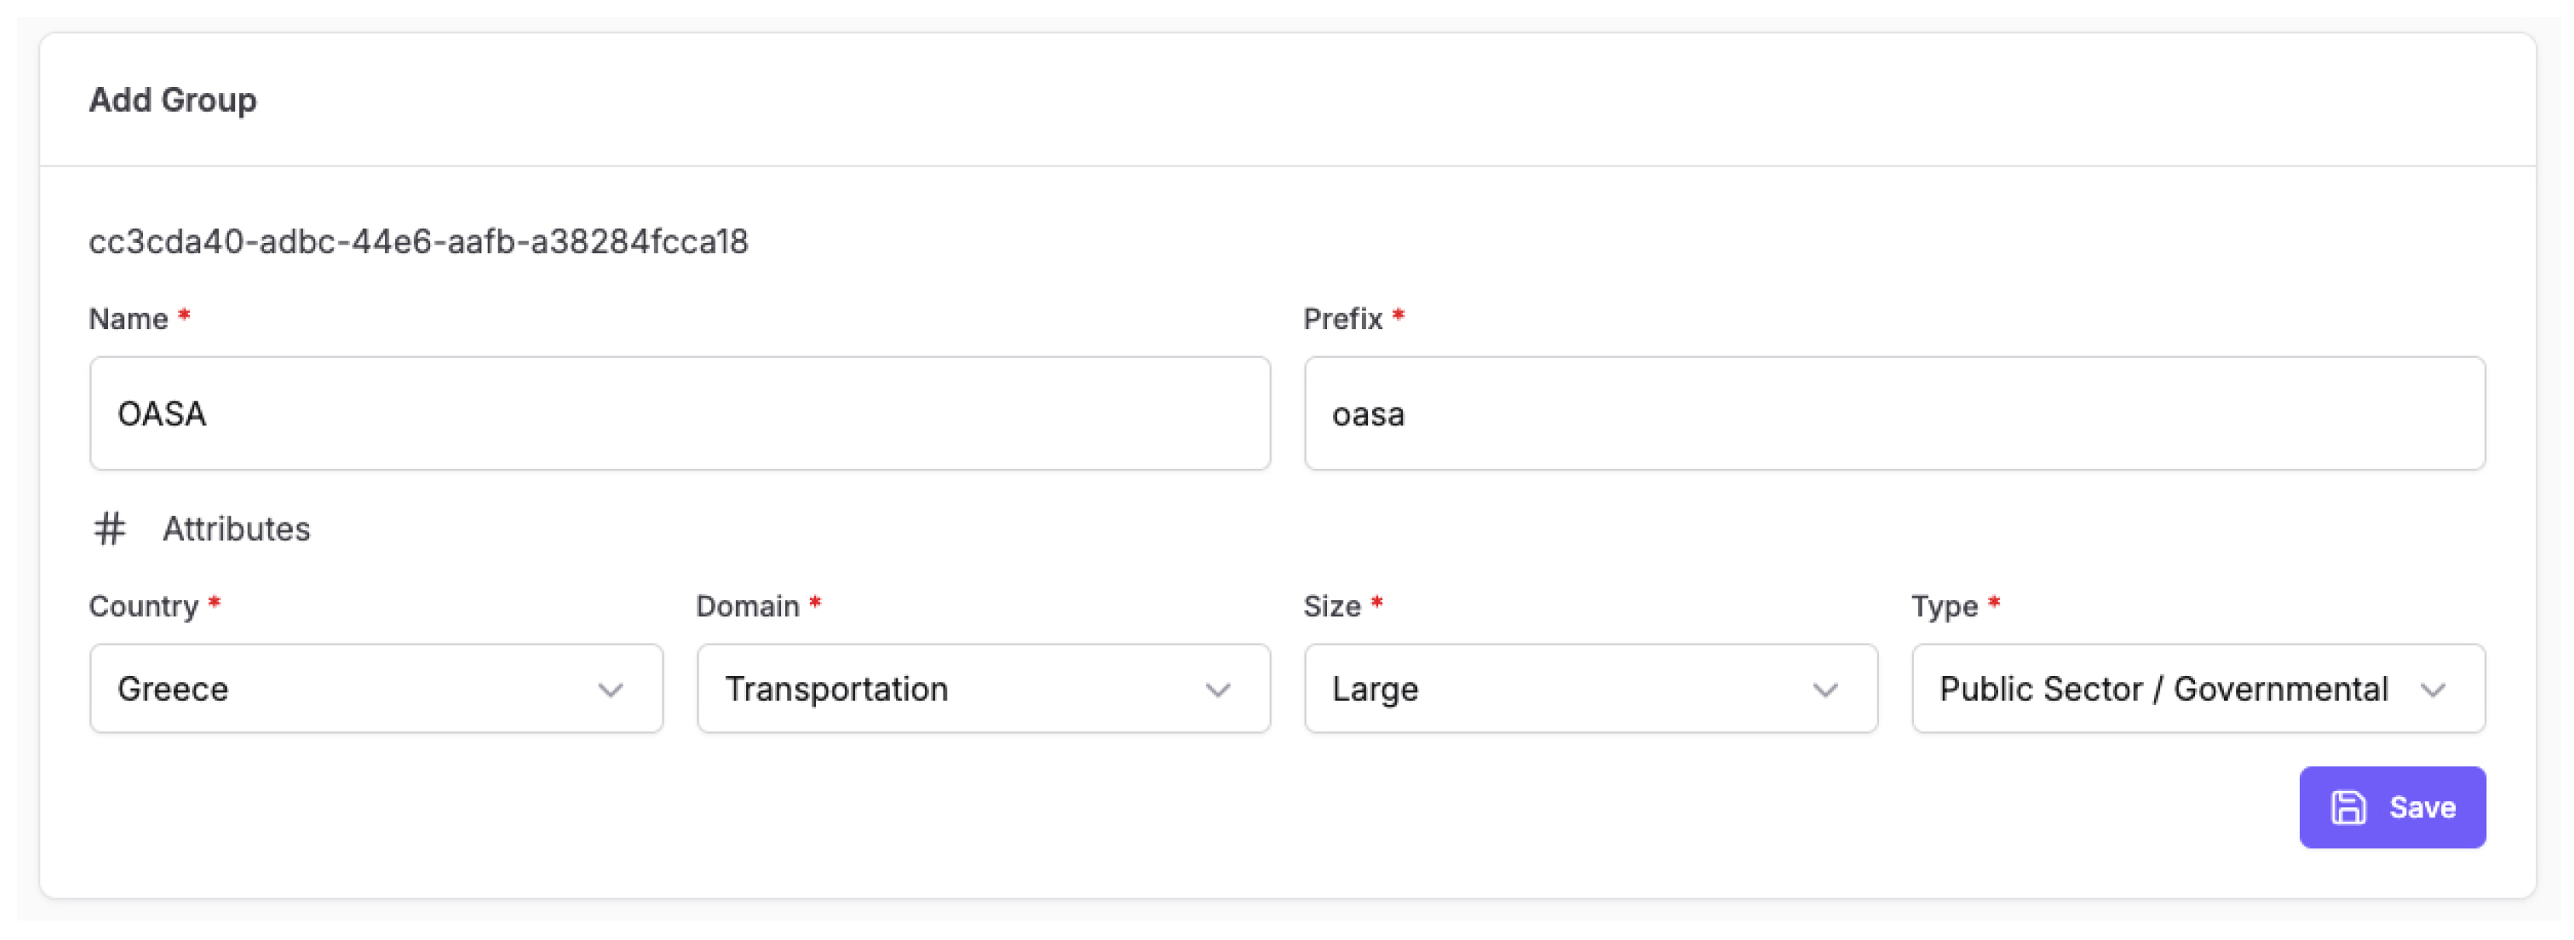
Task: Click the Size dropdown chevron arrow
Action: point(1825,689)
